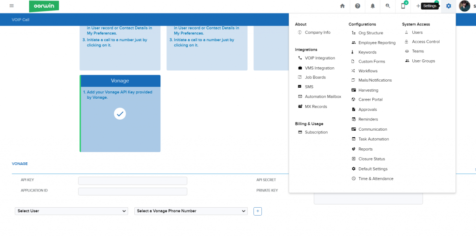This screenshot has height=236, width=476.
Task: Open Employee Reporting configuration
Action: click(x=377, y=43)
